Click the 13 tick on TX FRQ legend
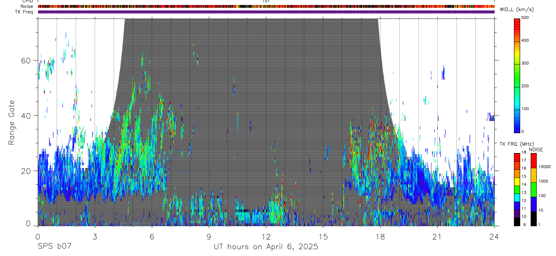The image size is (556, 256). point(524,192)
